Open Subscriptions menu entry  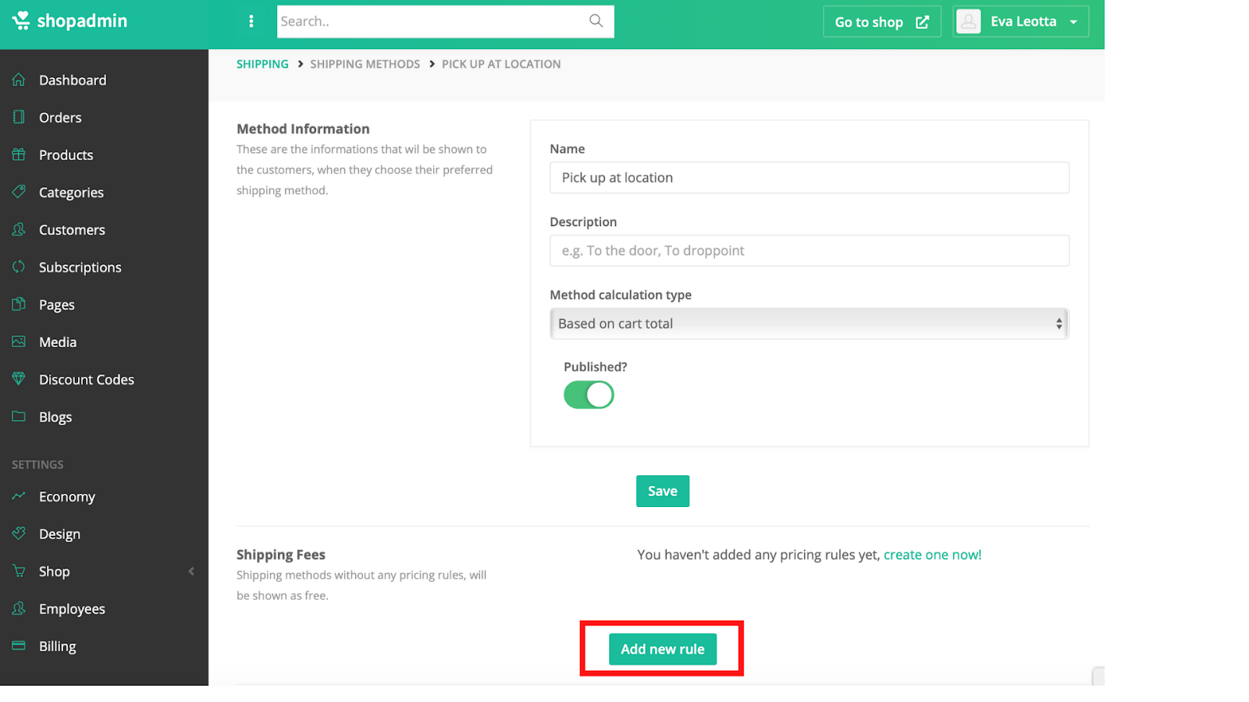click(x=80, y=268)
